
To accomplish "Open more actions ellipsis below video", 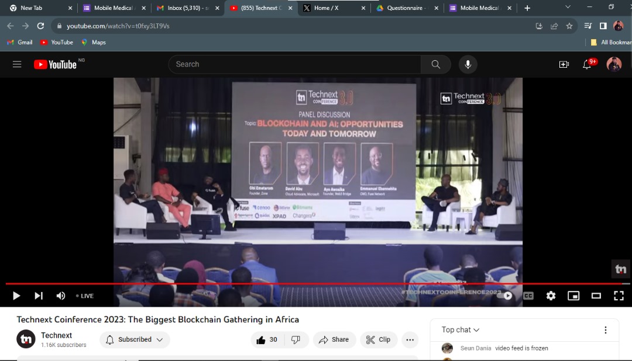I will [x=410, y=339].
